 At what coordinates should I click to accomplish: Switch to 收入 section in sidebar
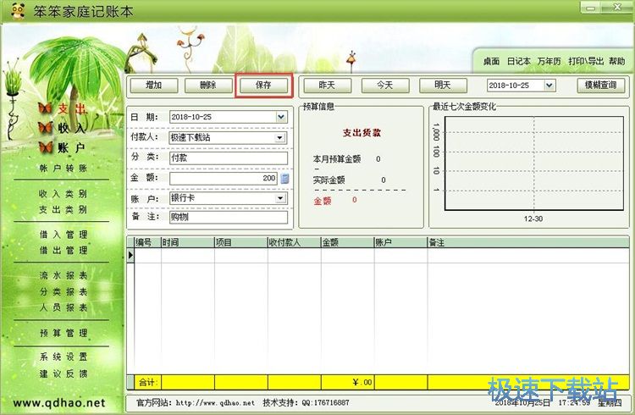point(72,128)
